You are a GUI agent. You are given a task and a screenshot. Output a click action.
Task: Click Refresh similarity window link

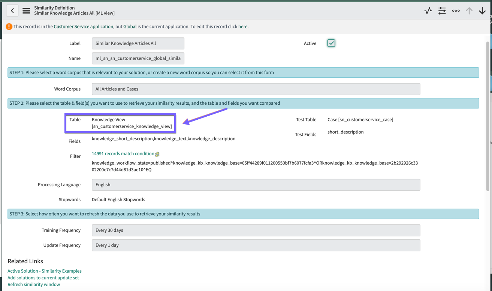coord(34,284)
